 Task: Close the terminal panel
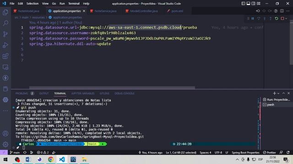point(289,93)
